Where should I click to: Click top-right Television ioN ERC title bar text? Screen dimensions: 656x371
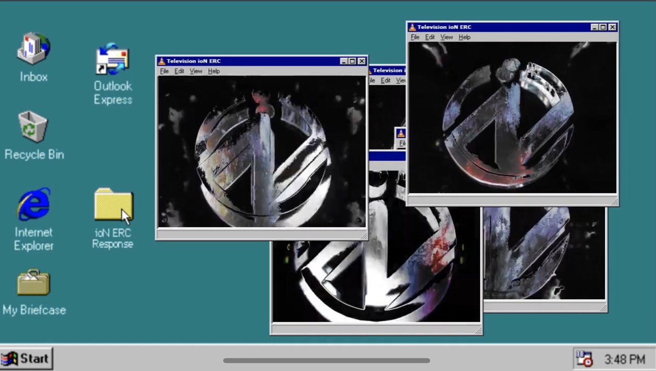(444, 27)
